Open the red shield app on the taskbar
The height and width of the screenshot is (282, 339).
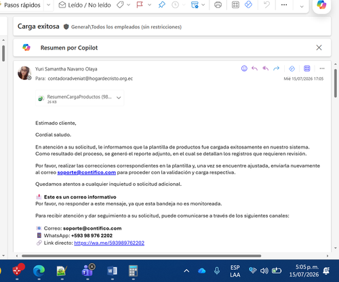click(18, 270)
